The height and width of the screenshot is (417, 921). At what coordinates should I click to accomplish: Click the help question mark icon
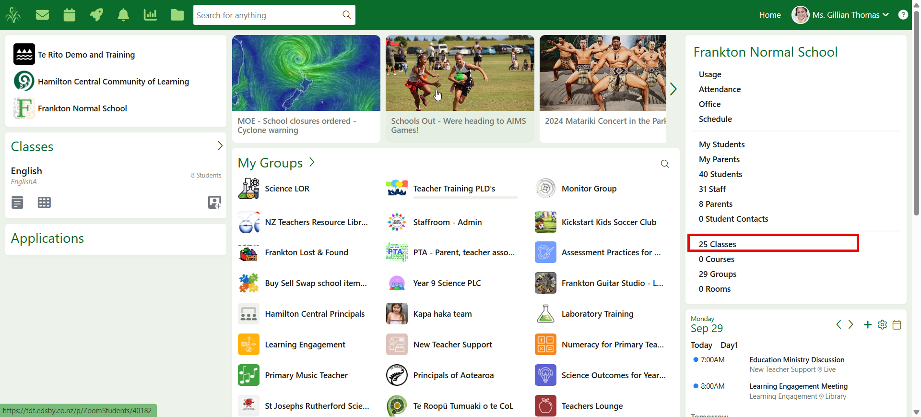[903, 15]
